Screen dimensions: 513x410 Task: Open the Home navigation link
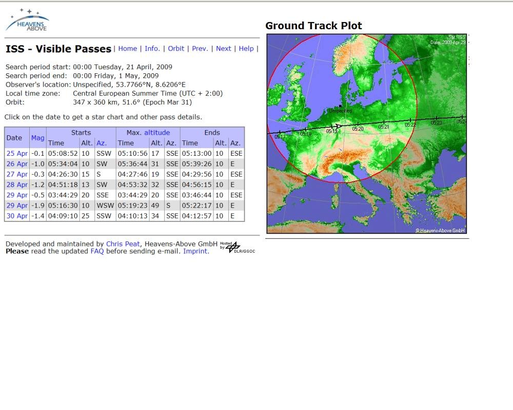(x=127, y=49)
